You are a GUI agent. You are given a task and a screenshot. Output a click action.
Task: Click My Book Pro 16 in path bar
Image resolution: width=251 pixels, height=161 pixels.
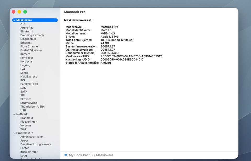pyautogui.click(x=81, y=155)
